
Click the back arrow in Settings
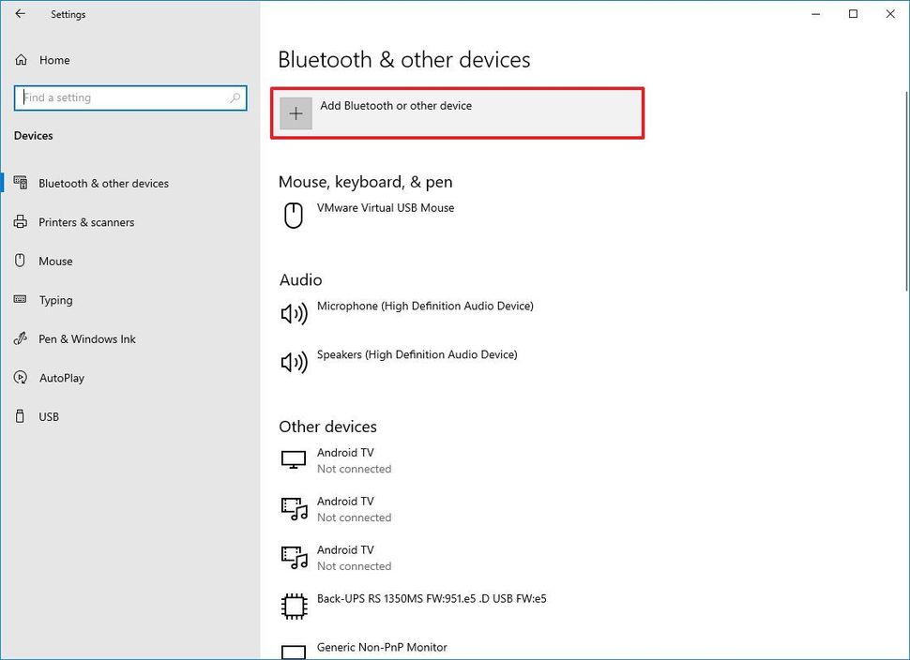pos(21,14)
